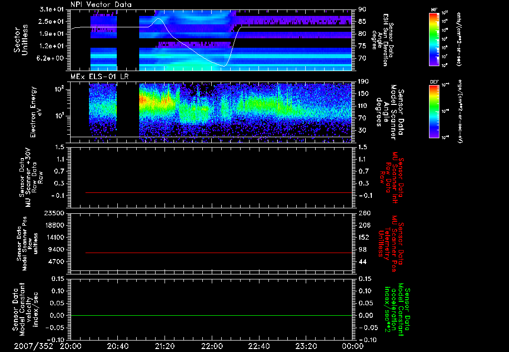509x352 pixels.
Task: Click the "20:00" time axis label
Action: click(71, 346)
